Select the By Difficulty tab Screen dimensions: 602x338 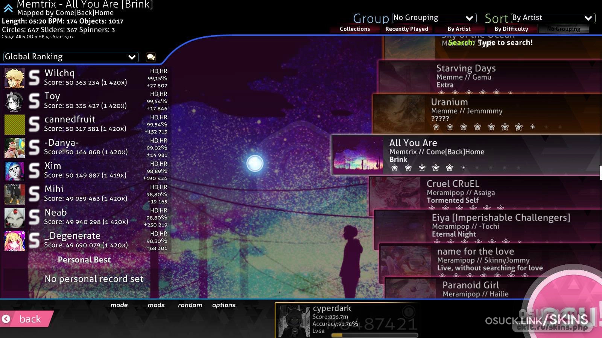tap(511, 29)
